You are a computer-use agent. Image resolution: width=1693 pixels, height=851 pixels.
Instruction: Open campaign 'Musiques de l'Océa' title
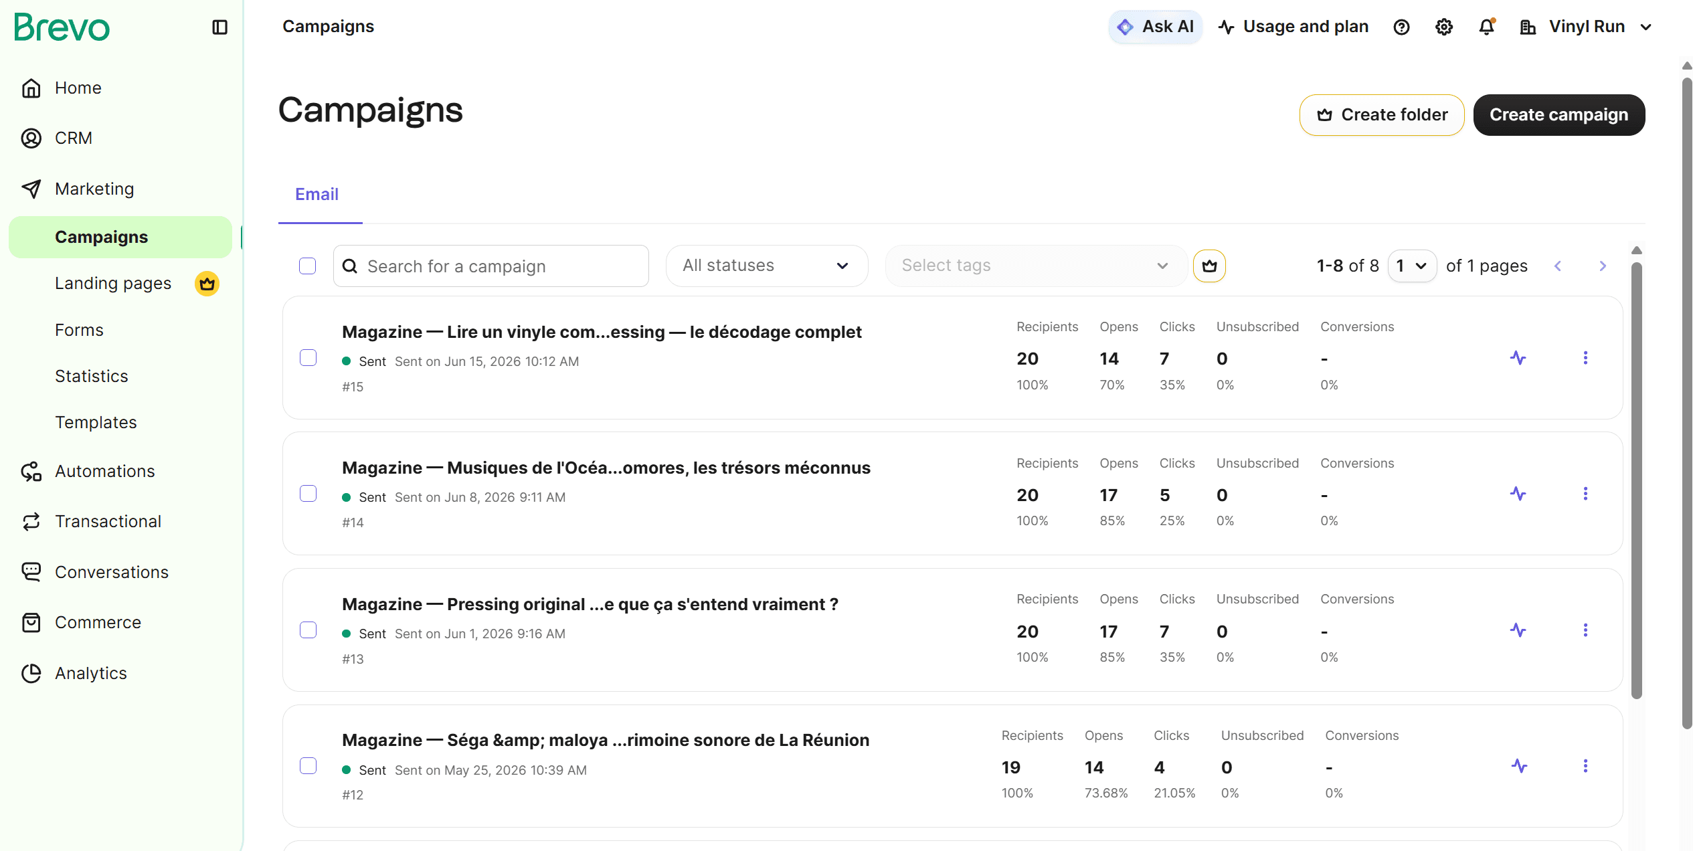pos(606,468)
